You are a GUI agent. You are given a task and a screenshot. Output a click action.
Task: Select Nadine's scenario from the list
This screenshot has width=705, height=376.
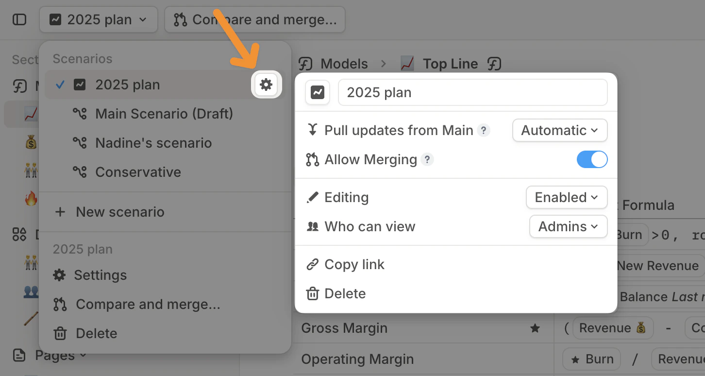153,143
